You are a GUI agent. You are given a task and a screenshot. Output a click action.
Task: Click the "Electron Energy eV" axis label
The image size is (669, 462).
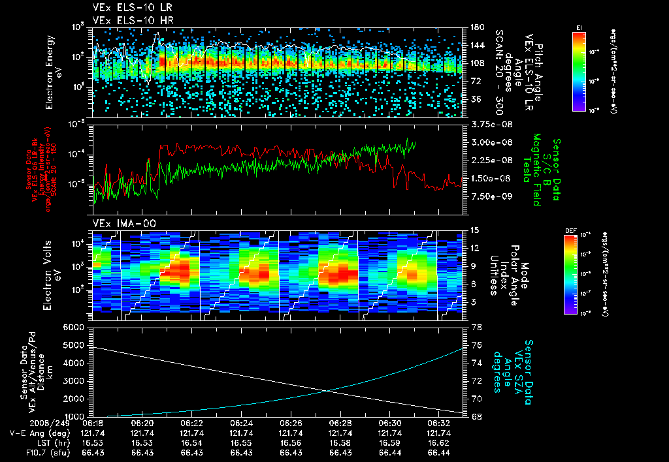tap(54, 72)
